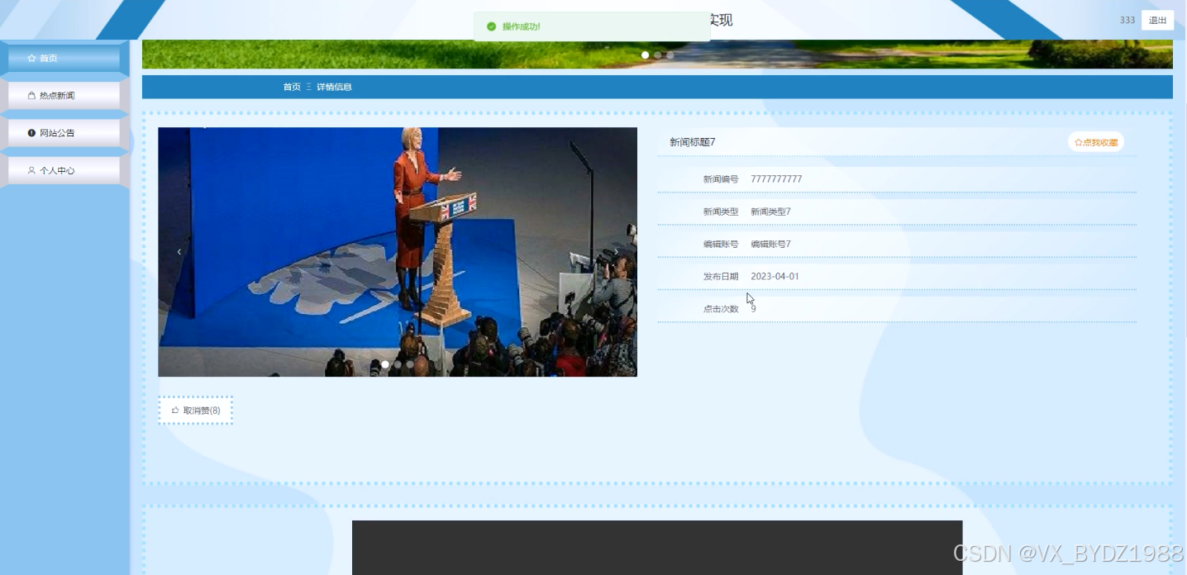Click the 点击次数 label
This screenshot has width=1187, height=575.
tap(721, 309)
